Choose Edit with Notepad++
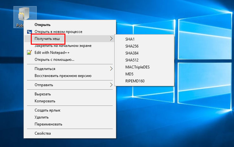Image resolution: width=234 pixels, height=147 pixels. [x=52, y=53]
